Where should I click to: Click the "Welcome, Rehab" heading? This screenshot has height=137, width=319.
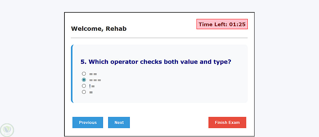[x=99, y=29]
